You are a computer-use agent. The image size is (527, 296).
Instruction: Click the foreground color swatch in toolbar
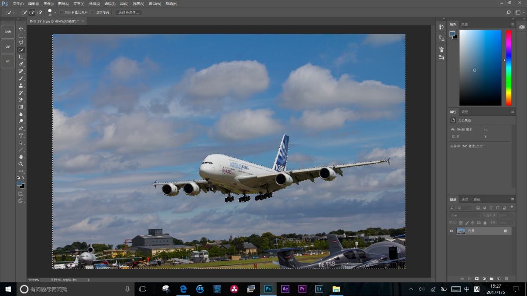coord(19,183)
